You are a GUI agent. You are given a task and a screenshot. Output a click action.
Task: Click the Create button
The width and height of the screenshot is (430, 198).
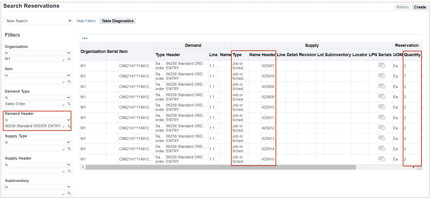pos(420,7)
